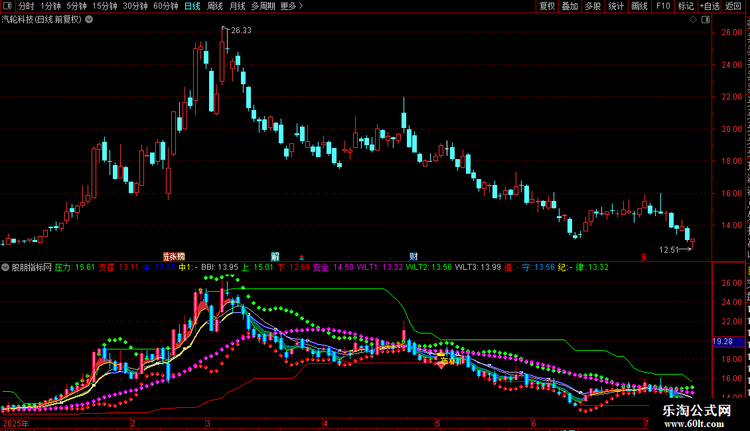Image resolution: width=750 pixels, height=431 pixels.
Task: Select the 日线 daily tab
Action: [x=192, y=6]
